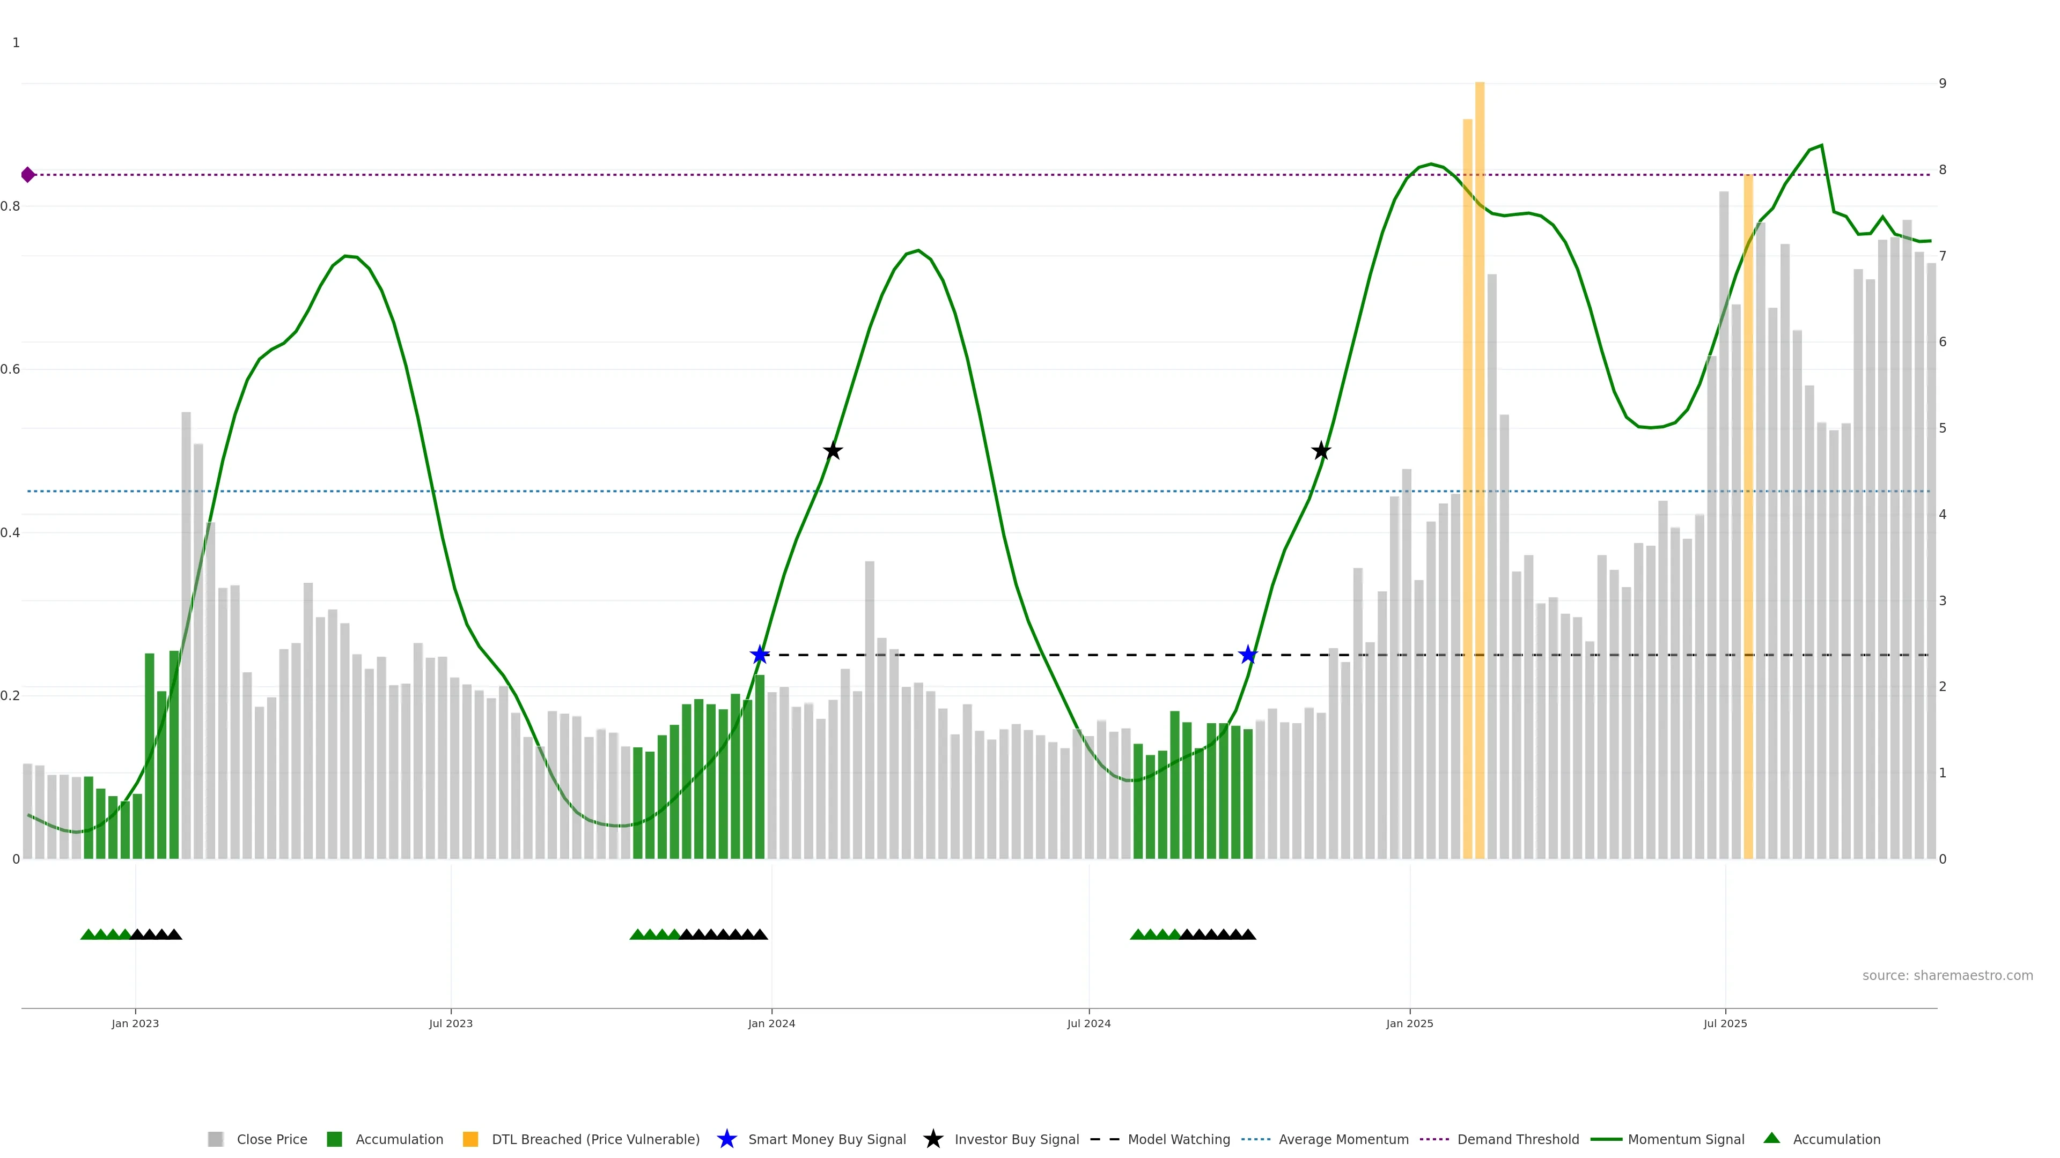The width and height of the screenshot is (2060, 1158).
Task: Click black Investor Buy star near late 2024
Action: coord(1321,451)
